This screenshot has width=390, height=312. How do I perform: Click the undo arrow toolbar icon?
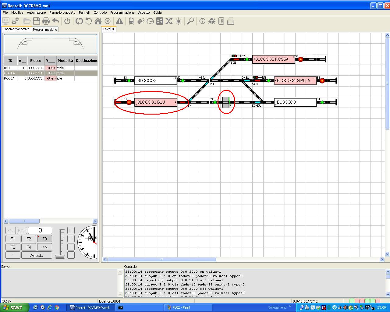[55, 21]
